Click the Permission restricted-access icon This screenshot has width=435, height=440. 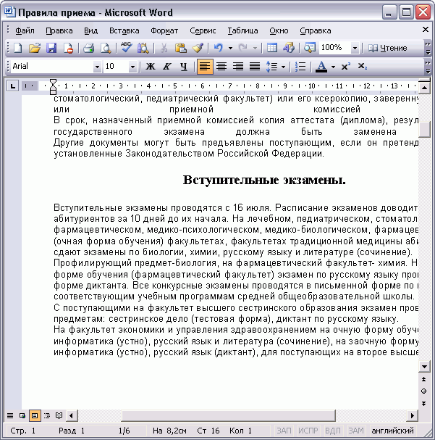pos(68,48)
